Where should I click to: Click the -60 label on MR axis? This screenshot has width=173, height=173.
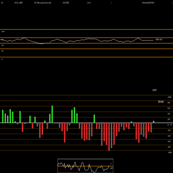click(169, 142)
